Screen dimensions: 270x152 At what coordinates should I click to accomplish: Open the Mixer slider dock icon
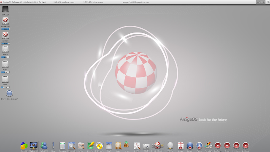click(x=53, y=146)
